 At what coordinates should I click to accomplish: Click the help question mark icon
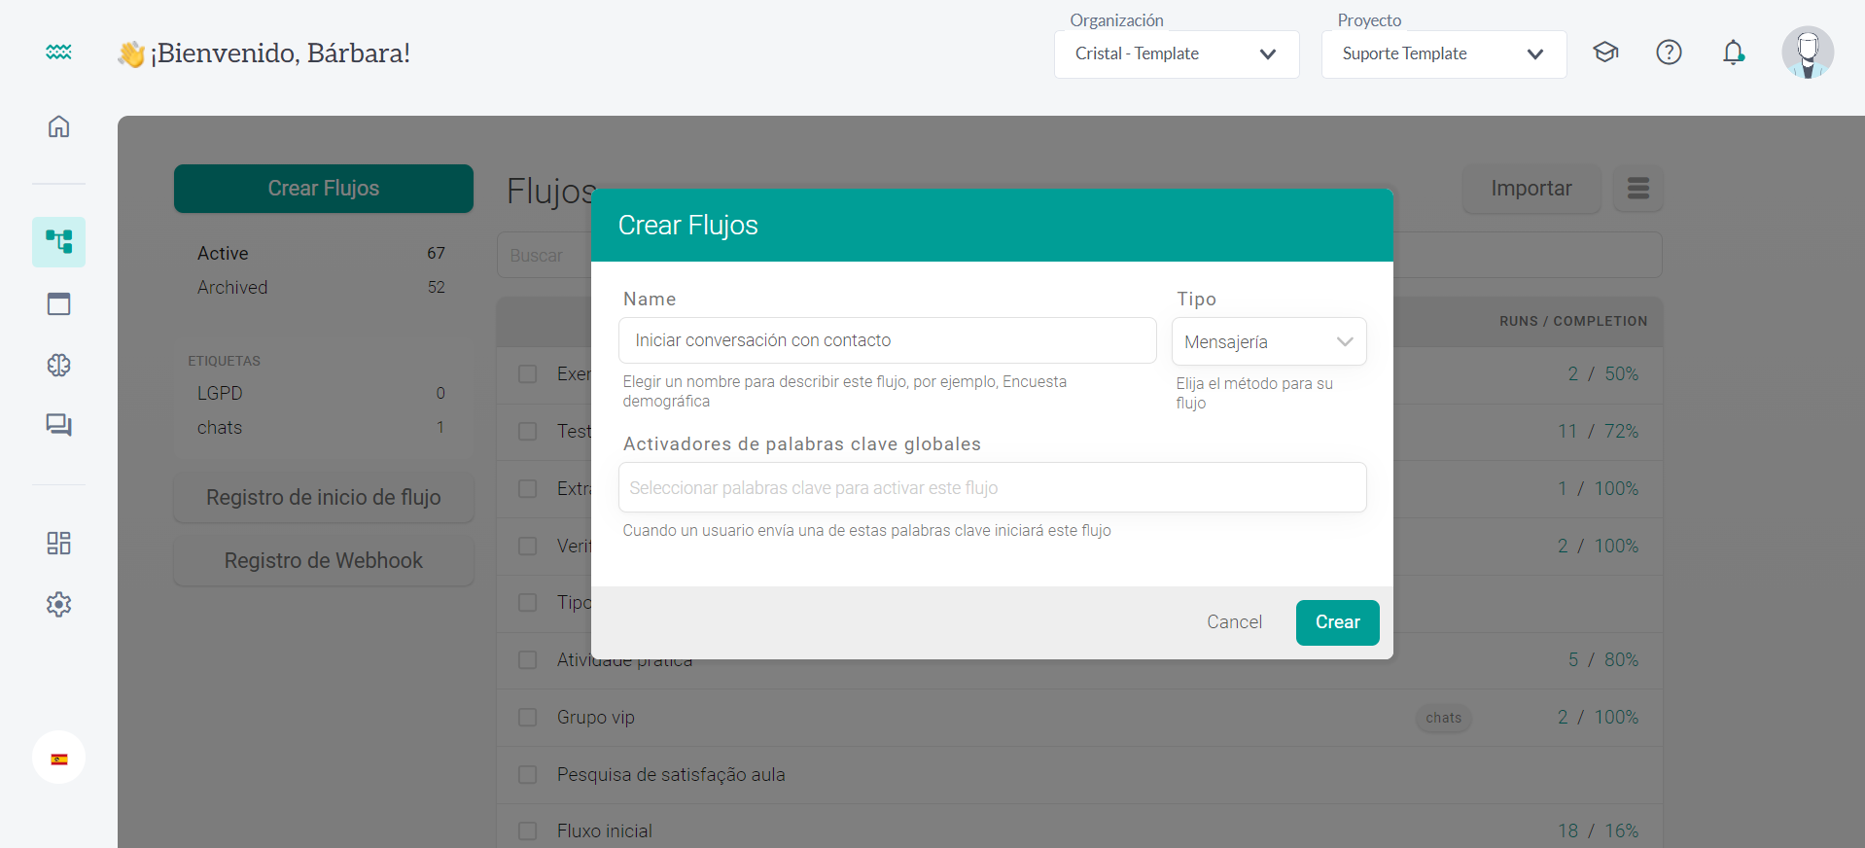pos(1669,53)
